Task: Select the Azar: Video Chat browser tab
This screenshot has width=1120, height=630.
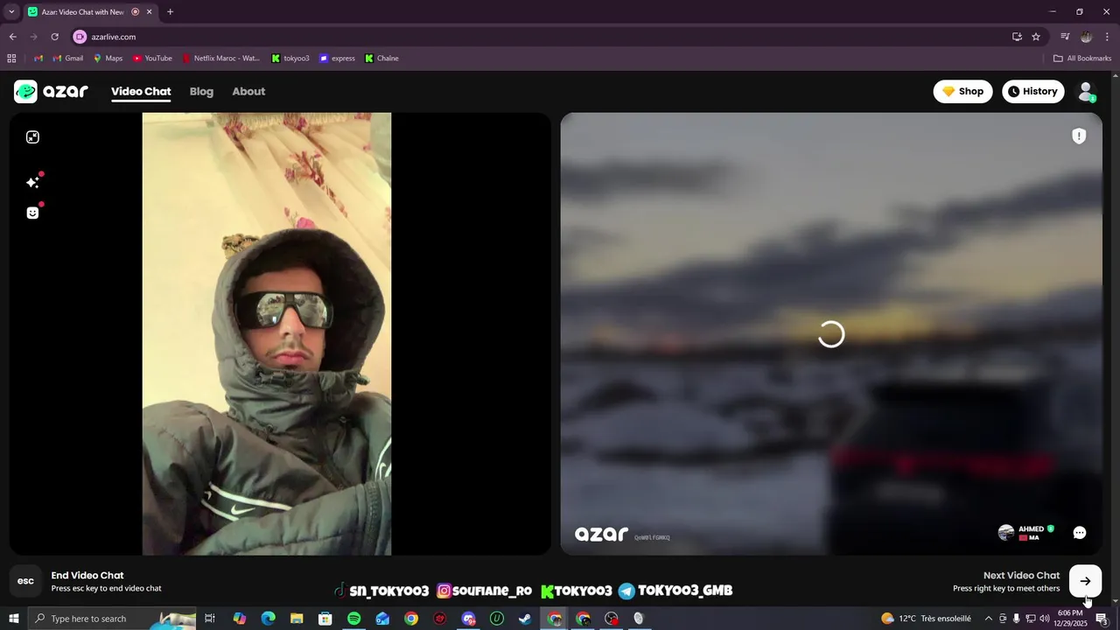Action: click(89, 12)
